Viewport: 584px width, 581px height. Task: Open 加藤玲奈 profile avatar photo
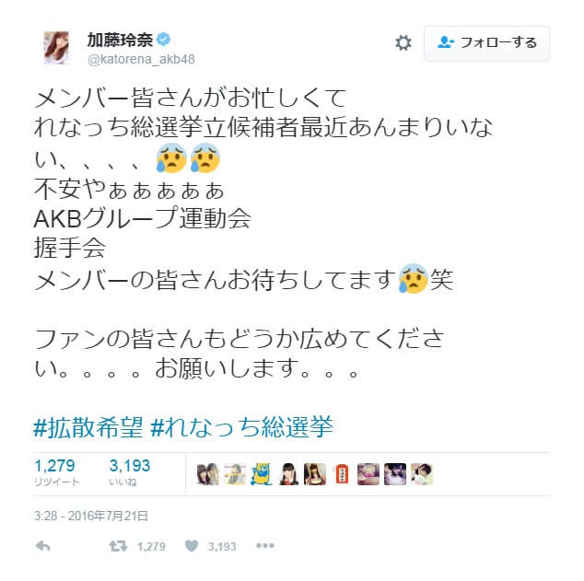[56, 48]
